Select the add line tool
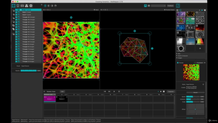The width and height of the screenshot is (218, 123). (x=13, y=14)
